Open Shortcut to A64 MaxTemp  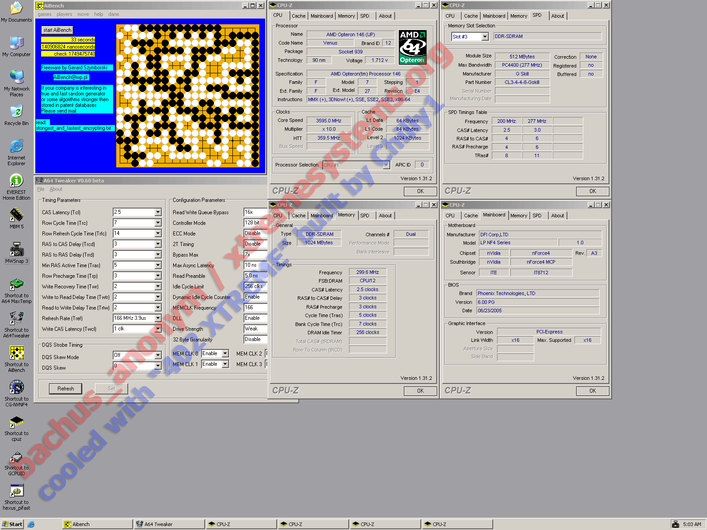(16, 290)
